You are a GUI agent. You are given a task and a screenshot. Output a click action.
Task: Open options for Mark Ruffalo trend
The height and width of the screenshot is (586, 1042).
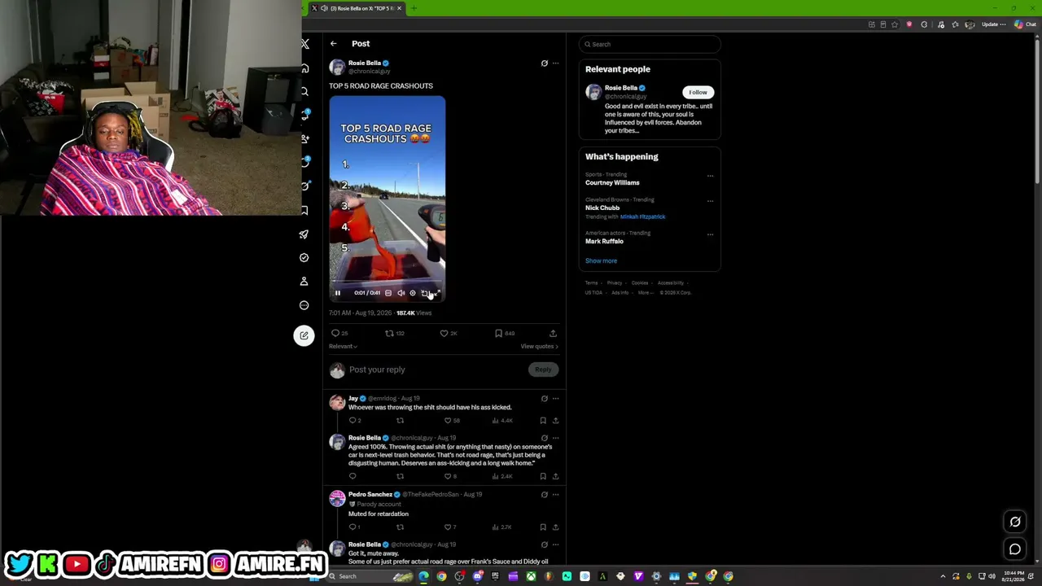(x=710, y=234)
